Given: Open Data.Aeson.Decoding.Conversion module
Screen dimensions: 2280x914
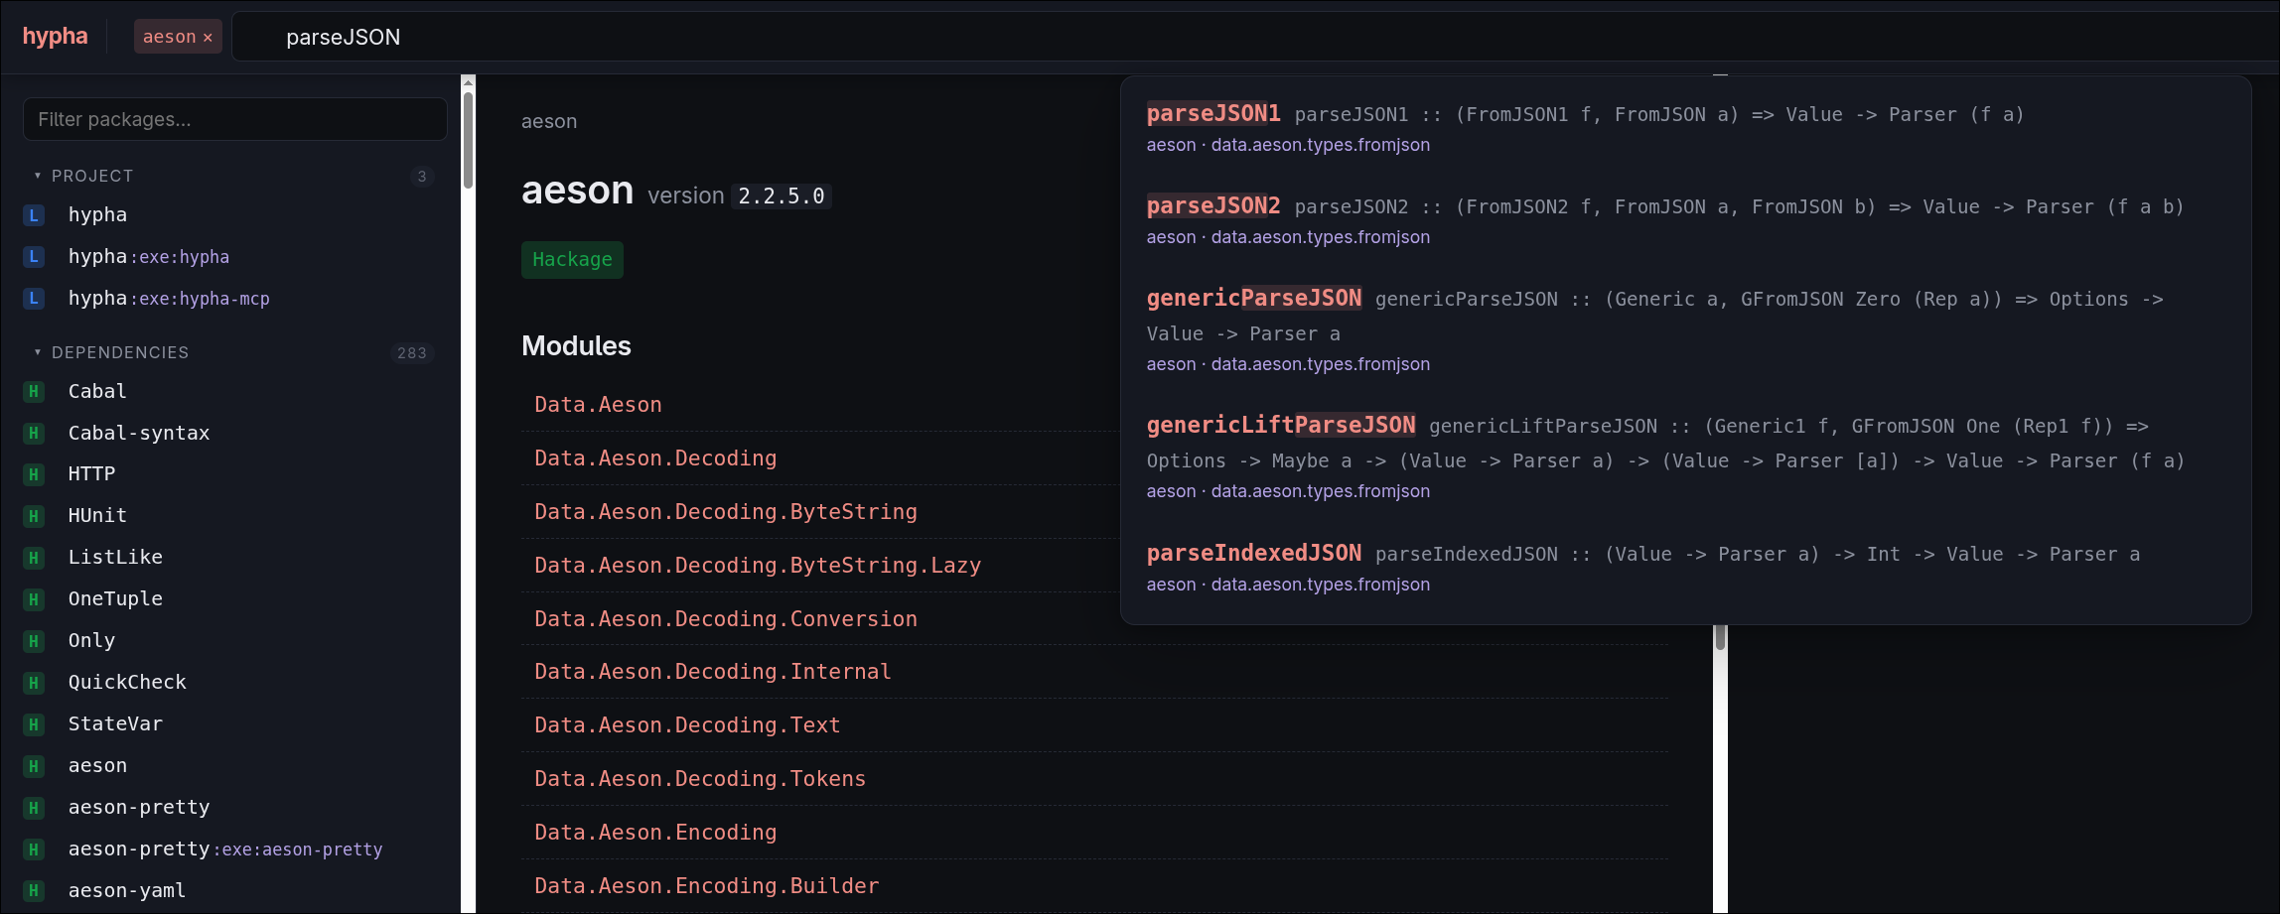Looking at the screenshot, I should pyautogui.click(x=726, y=618).
